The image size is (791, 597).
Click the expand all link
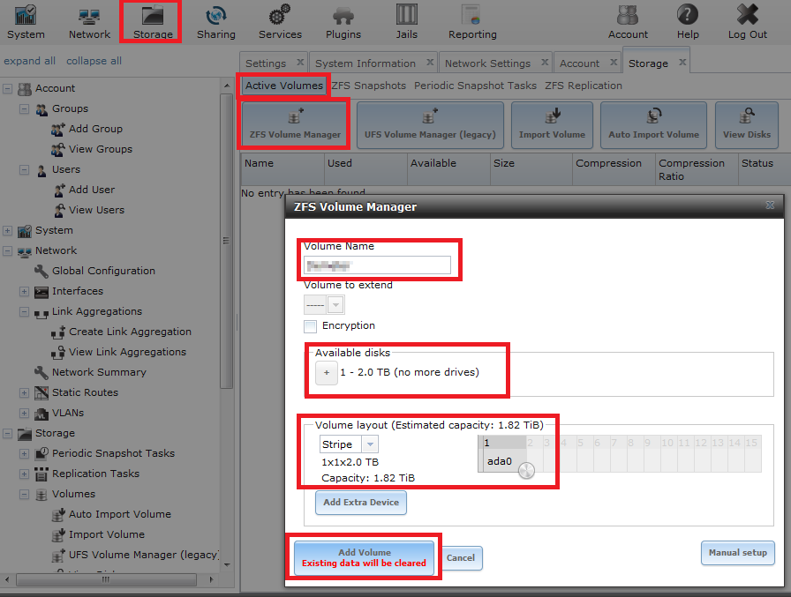pyautogui.click(x=29, y=61)
